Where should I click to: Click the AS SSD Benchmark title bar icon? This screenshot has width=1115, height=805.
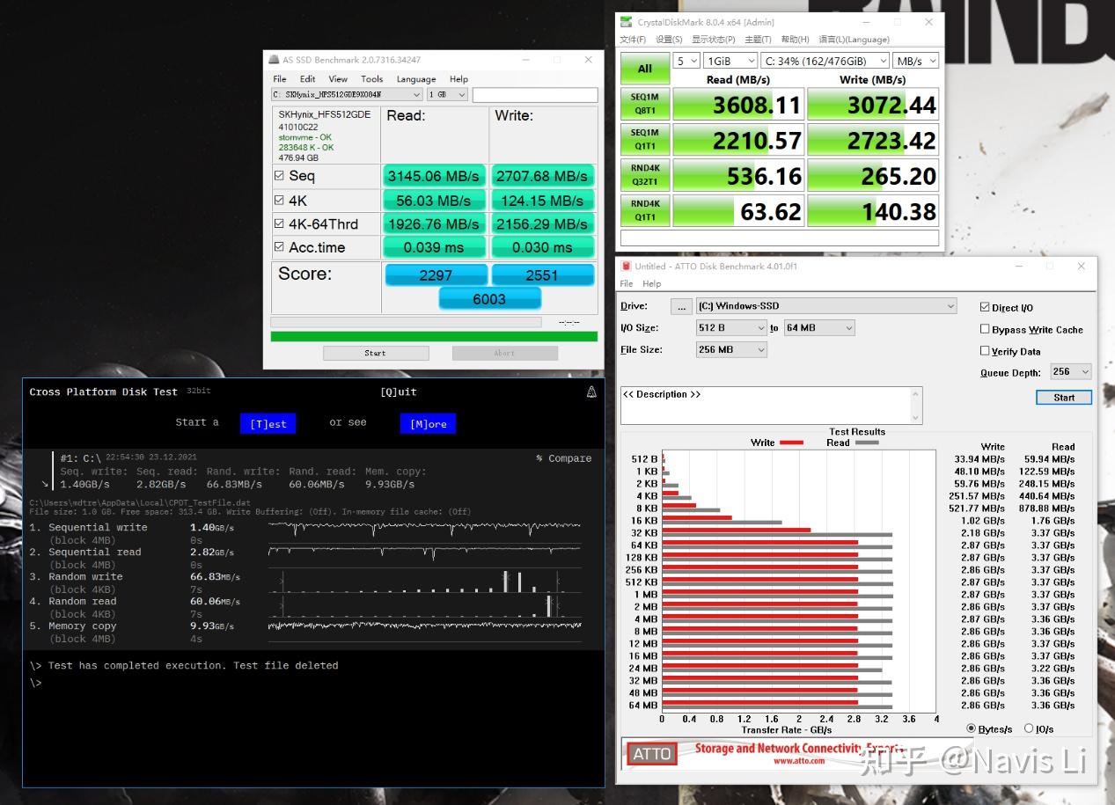click(x=274, y=60)
